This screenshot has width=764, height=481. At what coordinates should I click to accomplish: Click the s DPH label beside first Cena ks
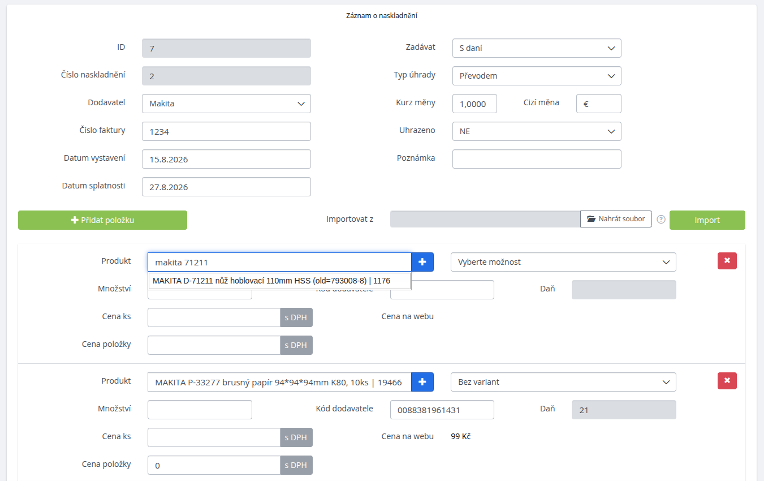coord(296,317)
